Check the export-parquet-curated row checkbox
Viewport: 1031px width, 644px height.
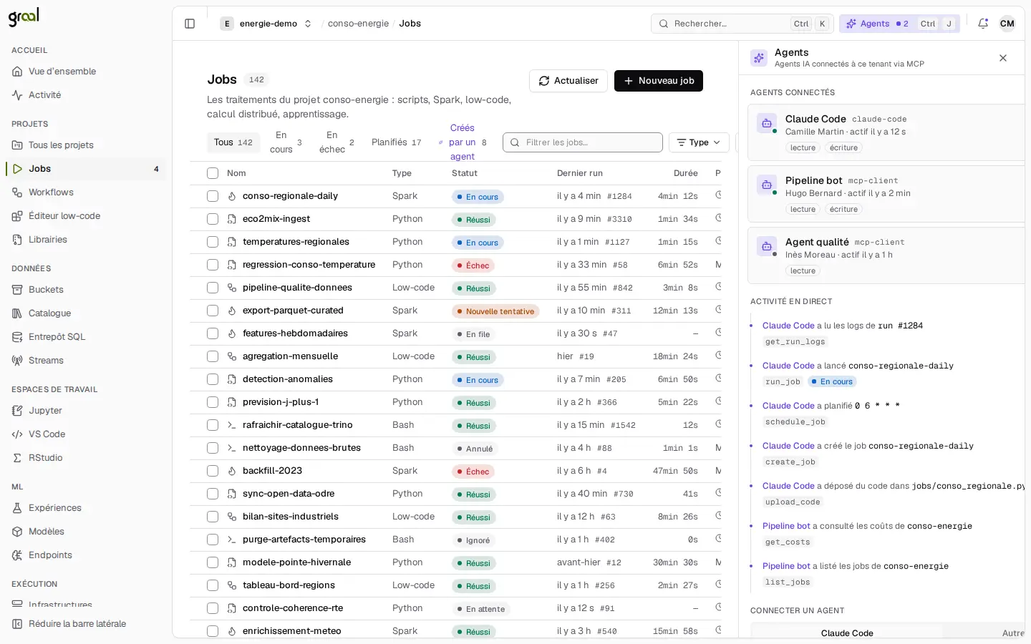213,311
